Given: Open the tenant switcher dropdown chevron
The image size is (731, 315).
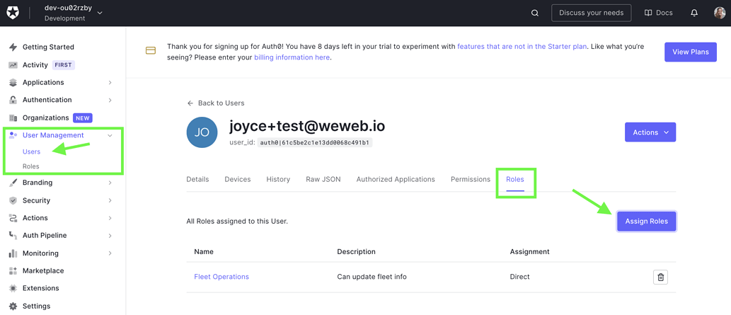Looking at the screenshot, I should [x=100, y=13].
